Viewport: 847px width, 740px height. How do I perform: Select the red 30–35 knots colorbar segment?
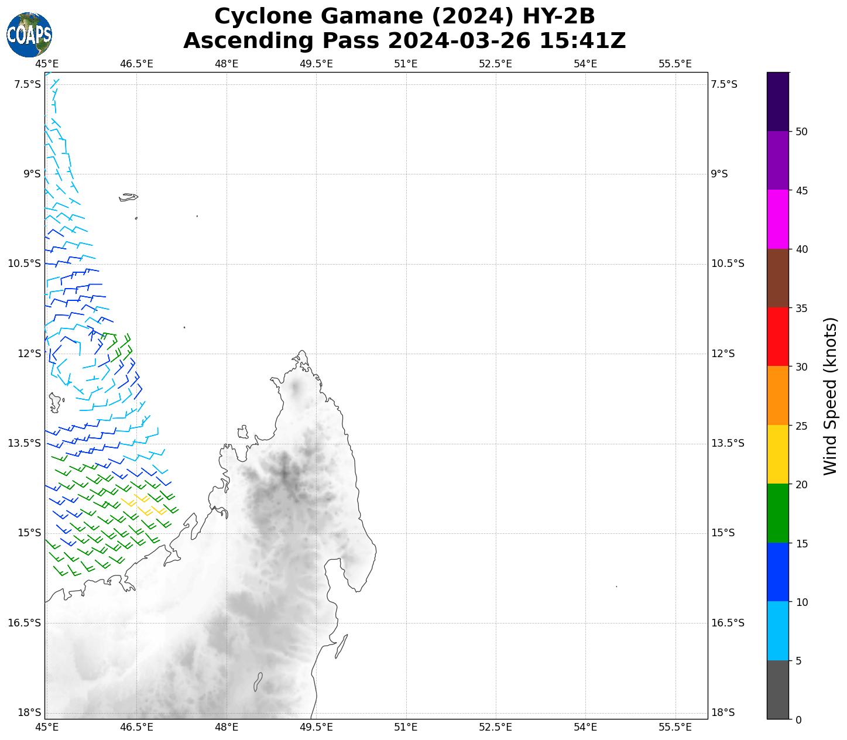pyautogui.click(x=778, y=337)
